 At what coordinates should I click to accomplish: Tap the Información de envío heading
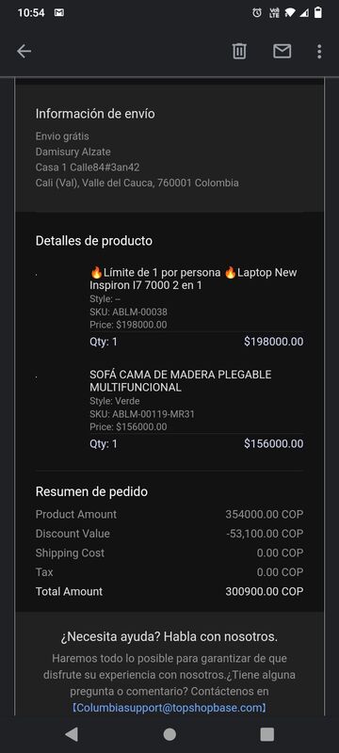(95, 114)
